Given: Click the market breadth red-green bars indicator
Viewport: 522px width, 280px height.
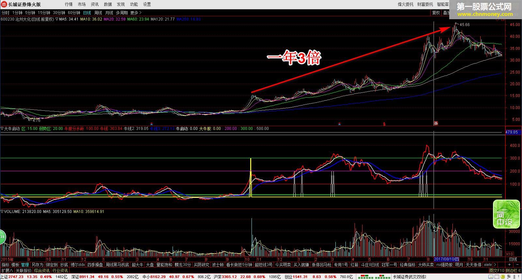Looking at the screenshot, I should (374, 277).
